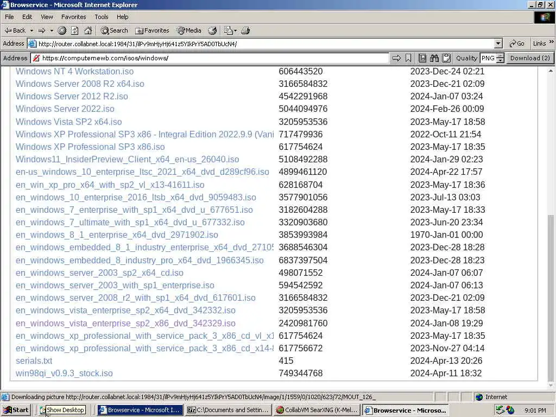
Task: Open the Back history dropdown arrow
Action: [31, 30]
